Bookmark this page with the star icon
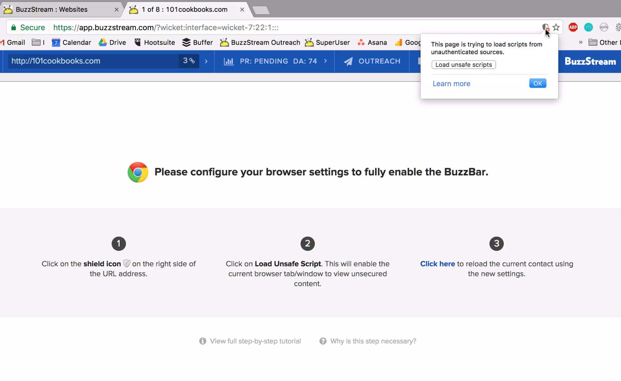Viewport: 621px width, 381px height. (x=556, y=27)
